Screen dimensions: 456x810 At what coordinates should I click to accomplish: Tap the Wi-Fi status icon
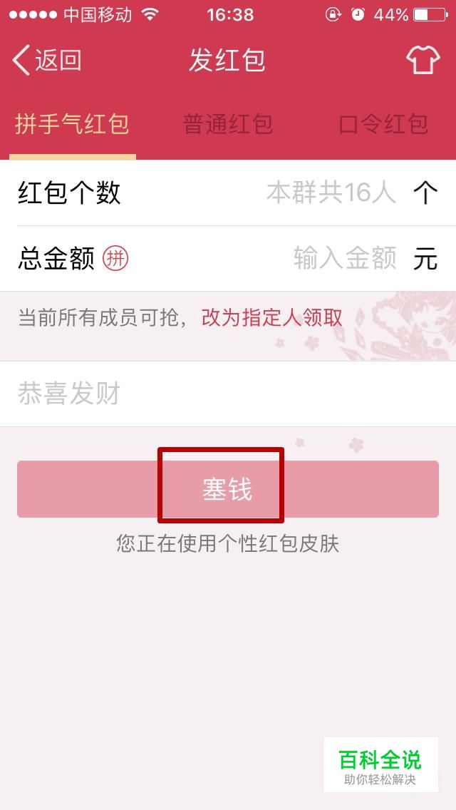150,14
